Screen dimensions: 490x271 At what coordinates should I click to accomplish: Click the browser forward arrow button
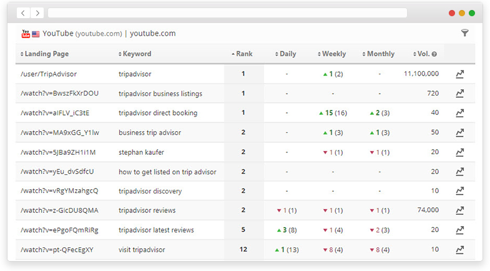coord(37,12)
